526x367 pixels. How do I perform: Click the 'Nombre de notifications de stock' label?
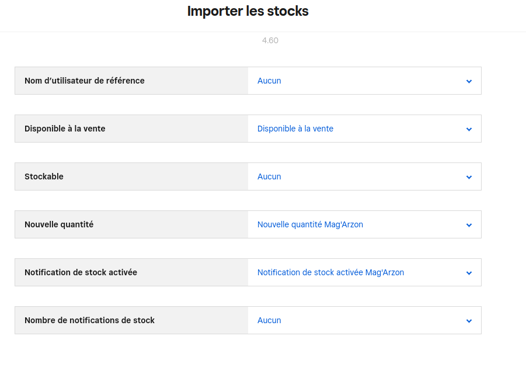[89, 320]
